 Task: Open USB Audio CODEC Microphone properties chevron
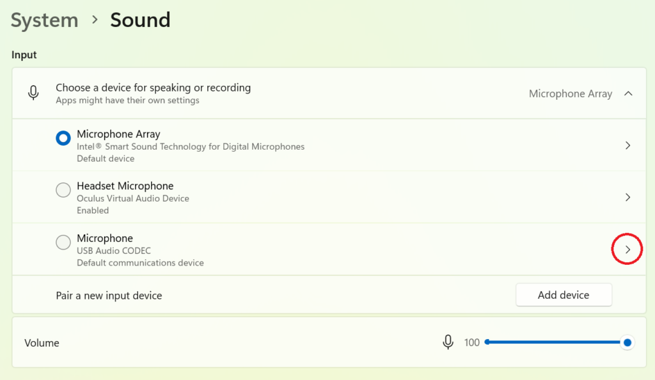627,249
